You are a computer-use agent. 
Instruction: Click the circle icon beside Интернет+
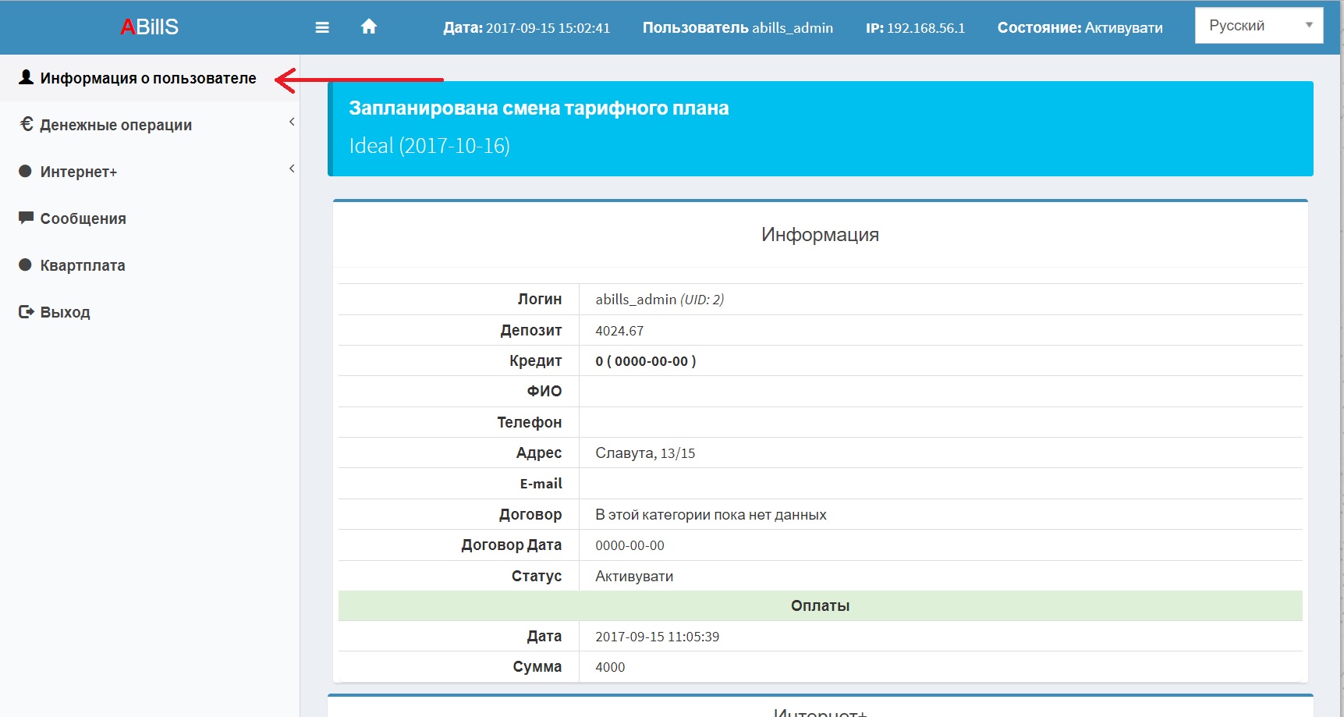pyautogui.click(x=25, y=171)
